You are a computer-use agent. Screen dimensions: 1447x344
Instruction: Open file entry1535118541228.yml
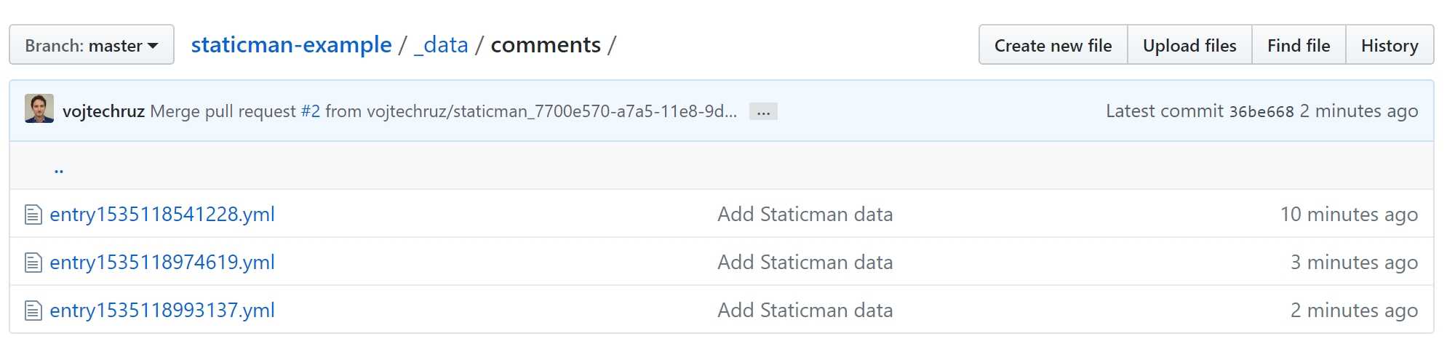(x=162, y=215)
